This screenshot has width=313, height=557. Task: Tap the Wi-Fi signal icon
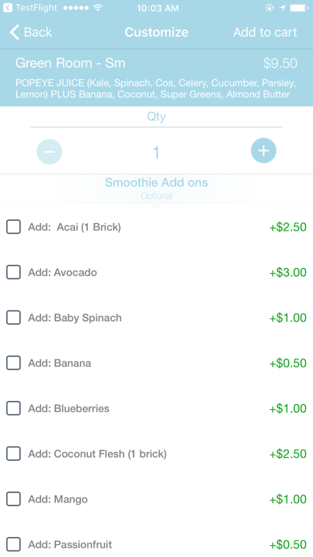point(98,7)
